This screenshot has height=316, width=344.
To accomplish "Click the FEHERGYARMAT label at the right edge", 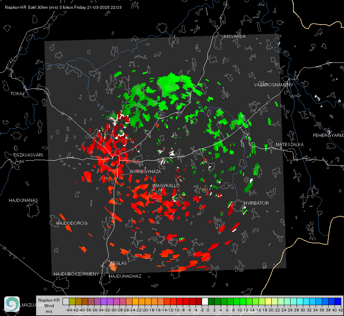I will pyautogui.click(x=329, y=136).
